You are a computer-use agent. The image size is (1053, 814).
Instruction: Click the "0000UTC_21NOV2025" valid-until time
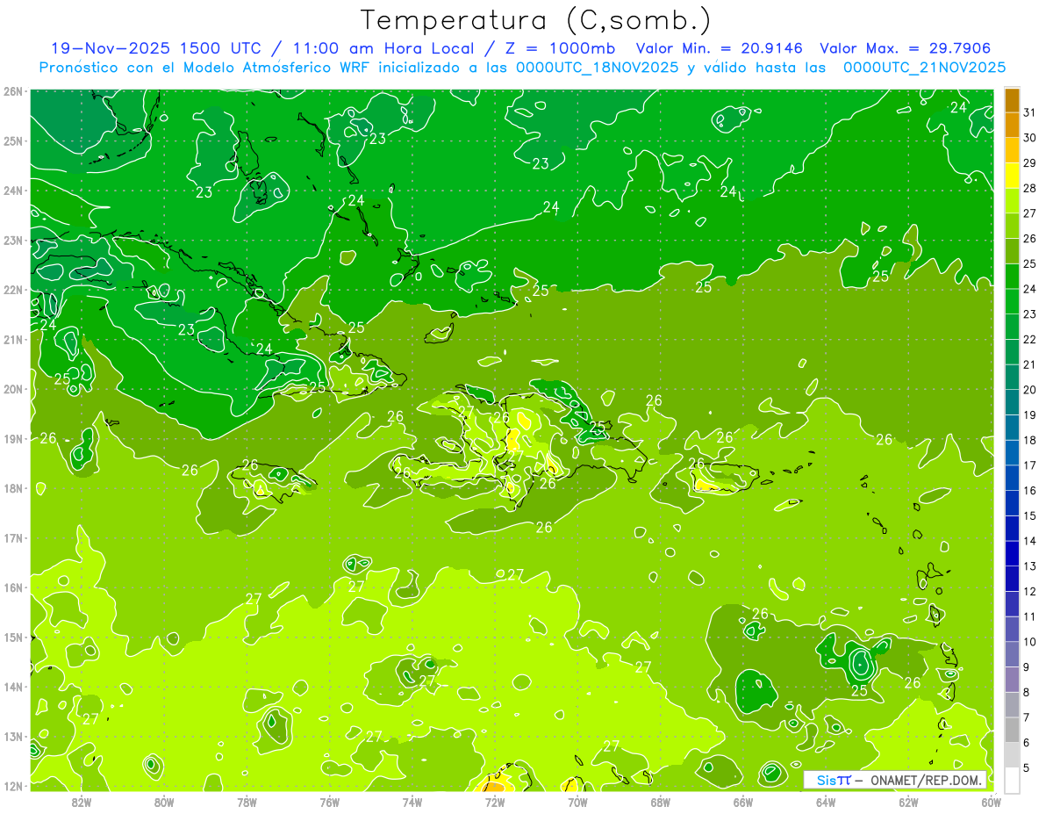click(924, 68)
